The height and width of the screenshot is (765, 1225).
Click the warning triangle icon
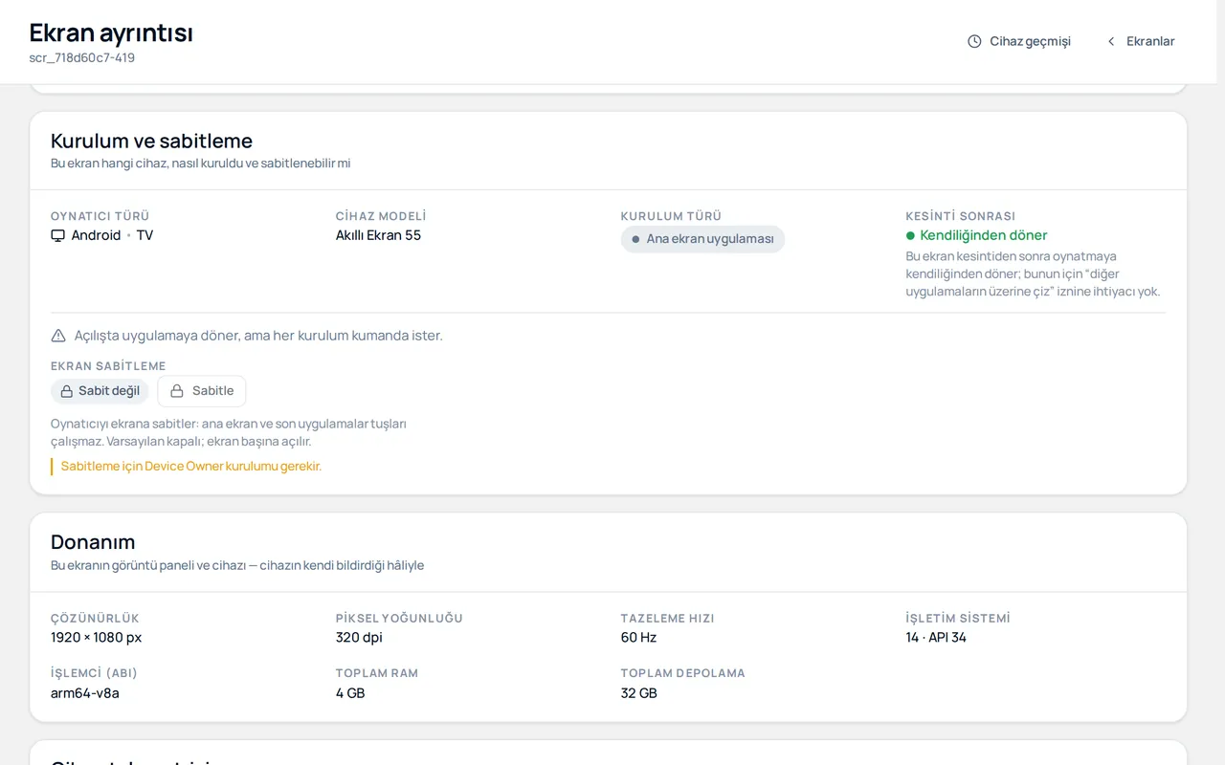click(x=58, y=336)
